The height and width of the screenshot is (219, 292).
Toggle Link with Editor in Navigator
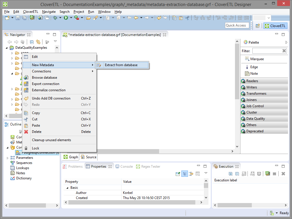point(38,42)
